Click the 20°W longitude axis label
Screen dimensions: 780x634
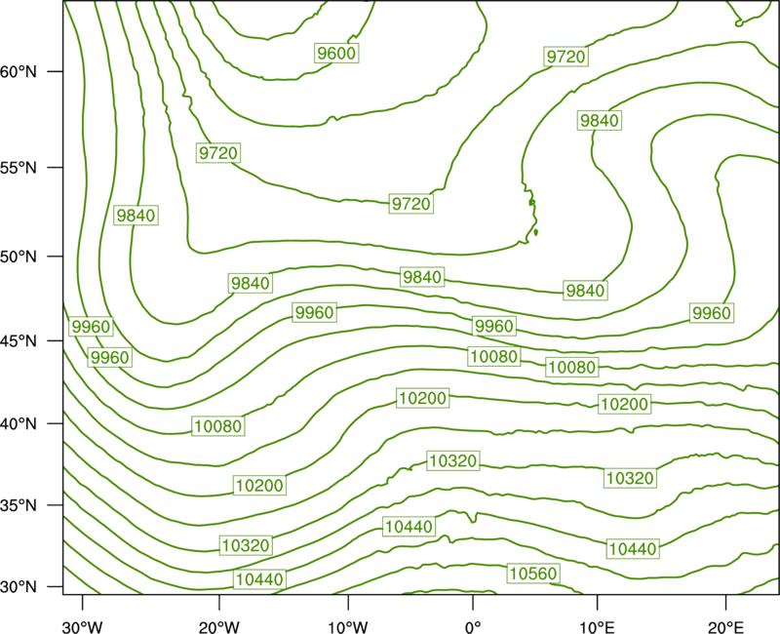219,627
